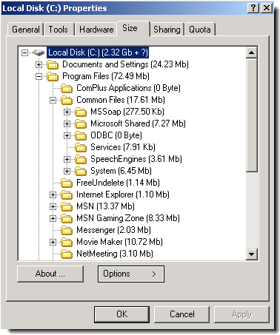Select 'MSSoap (277.50 Kb)' text

tap(127, 112)
